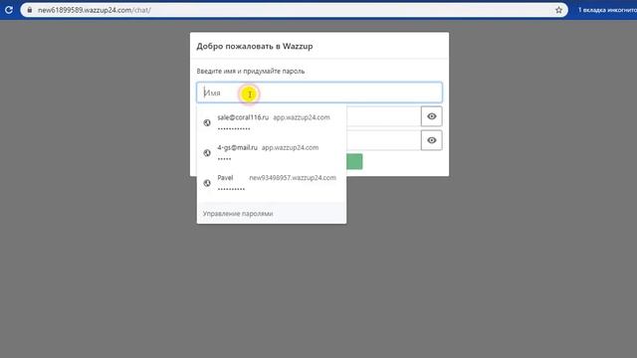Click the globe icon beside Pavel

click(x=207, y=183)
